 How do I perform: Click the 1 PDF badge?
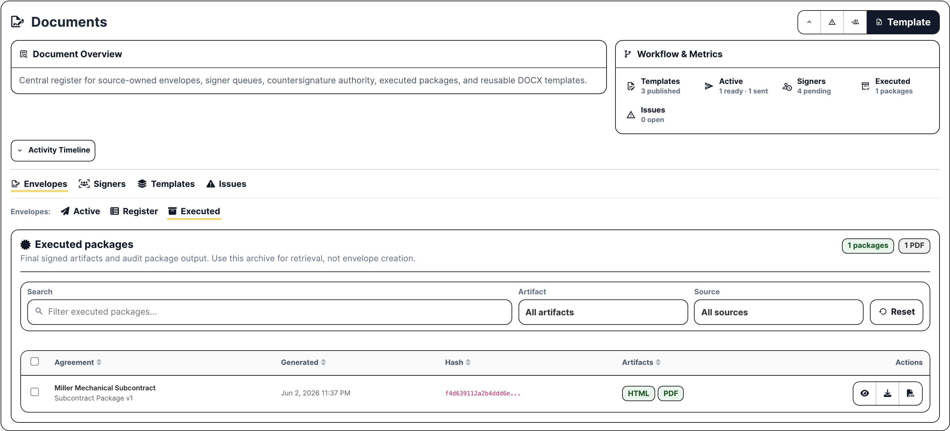914,246
